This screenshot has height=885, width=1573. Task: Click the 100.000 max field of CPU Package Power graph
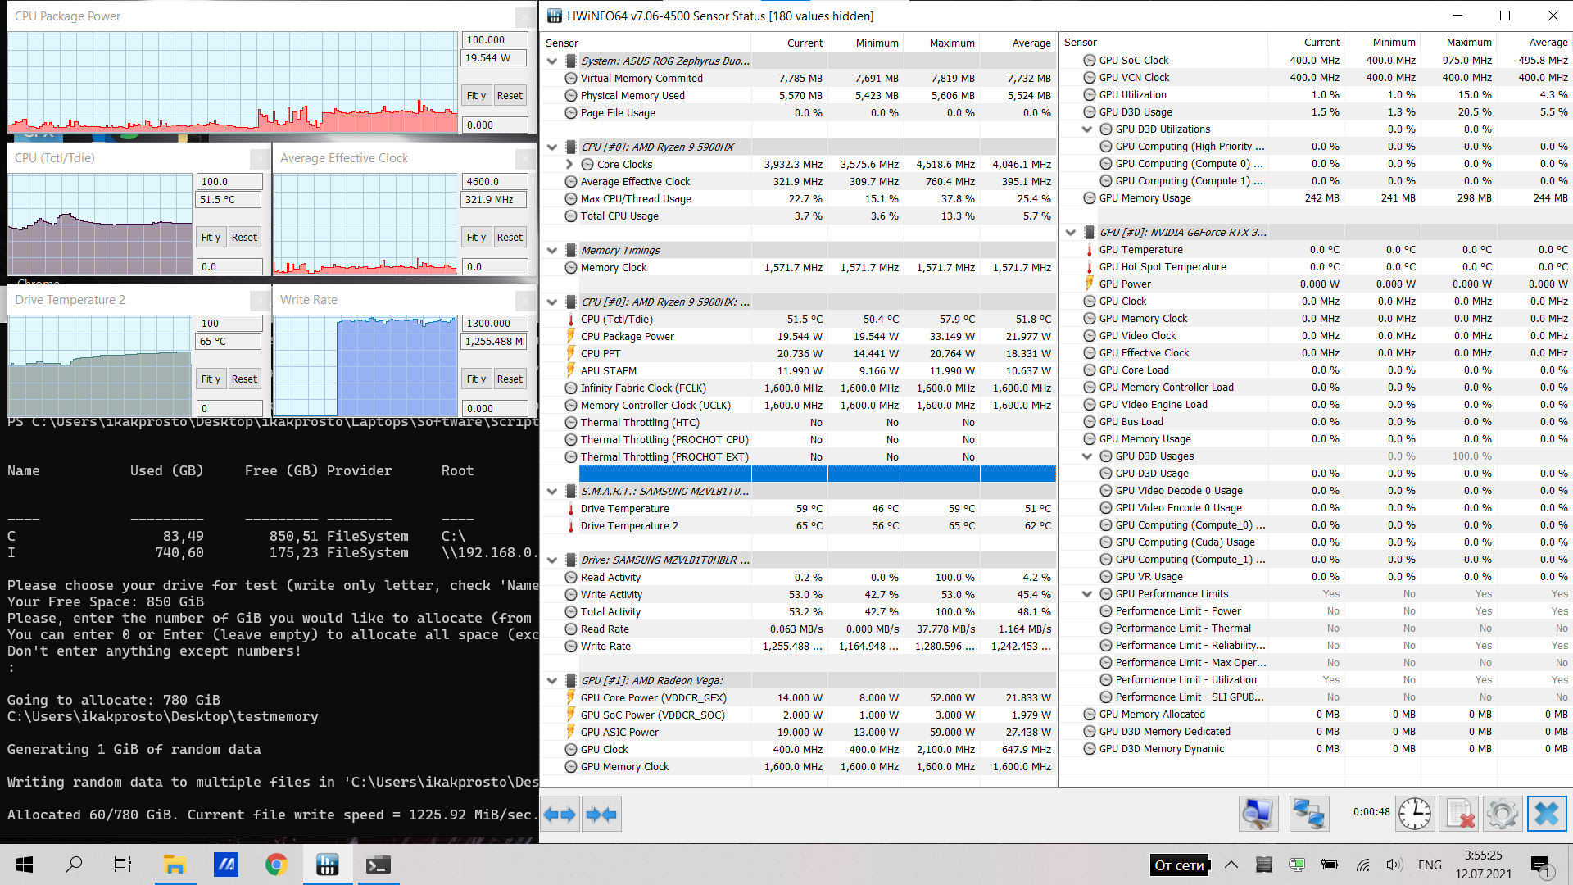coord(495,40)
